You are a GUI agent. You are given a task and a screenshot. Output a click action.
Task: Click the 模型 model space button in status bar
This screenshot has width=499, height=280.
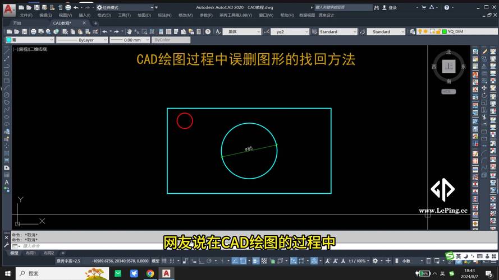tap(155, 261)
